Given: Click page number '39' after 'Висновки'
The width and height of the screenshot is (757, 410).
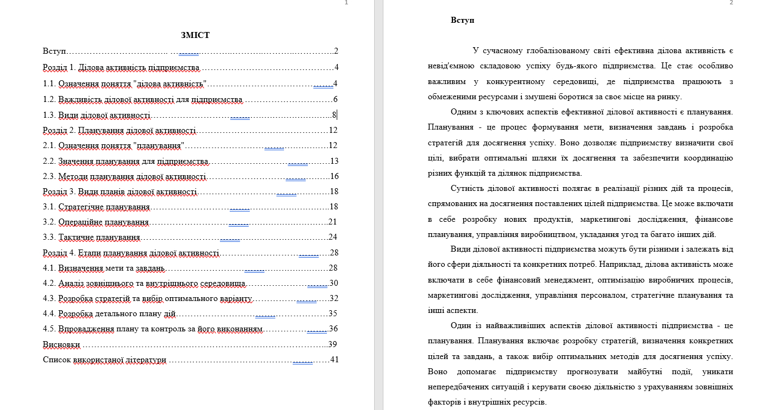Looking at the screenshot, I should (333, 344).
